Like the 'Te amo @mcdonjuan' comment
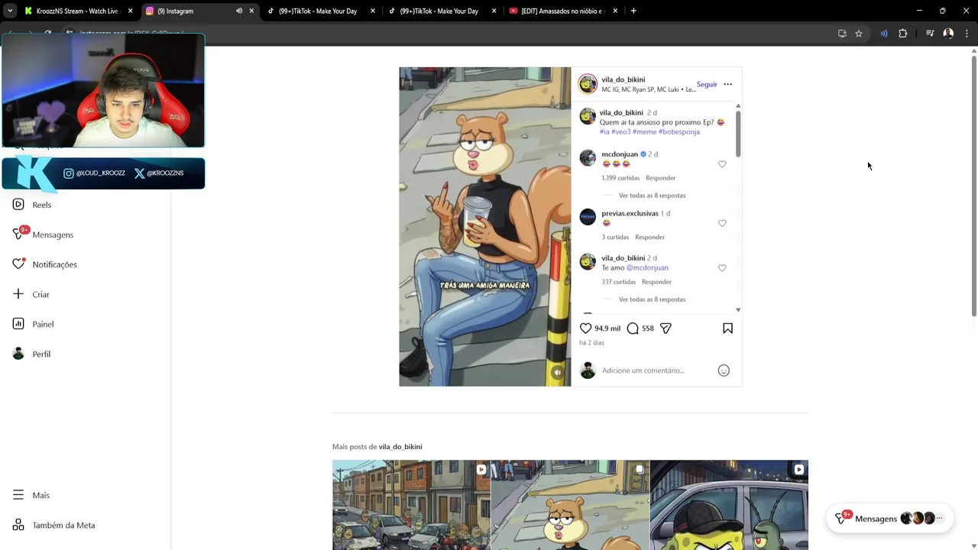The width and height of the screenshot is (978, 550). click(x=722, y=268)
